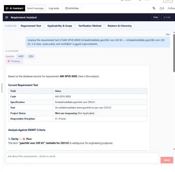Click the clock icon on Activities

[66, 8]
